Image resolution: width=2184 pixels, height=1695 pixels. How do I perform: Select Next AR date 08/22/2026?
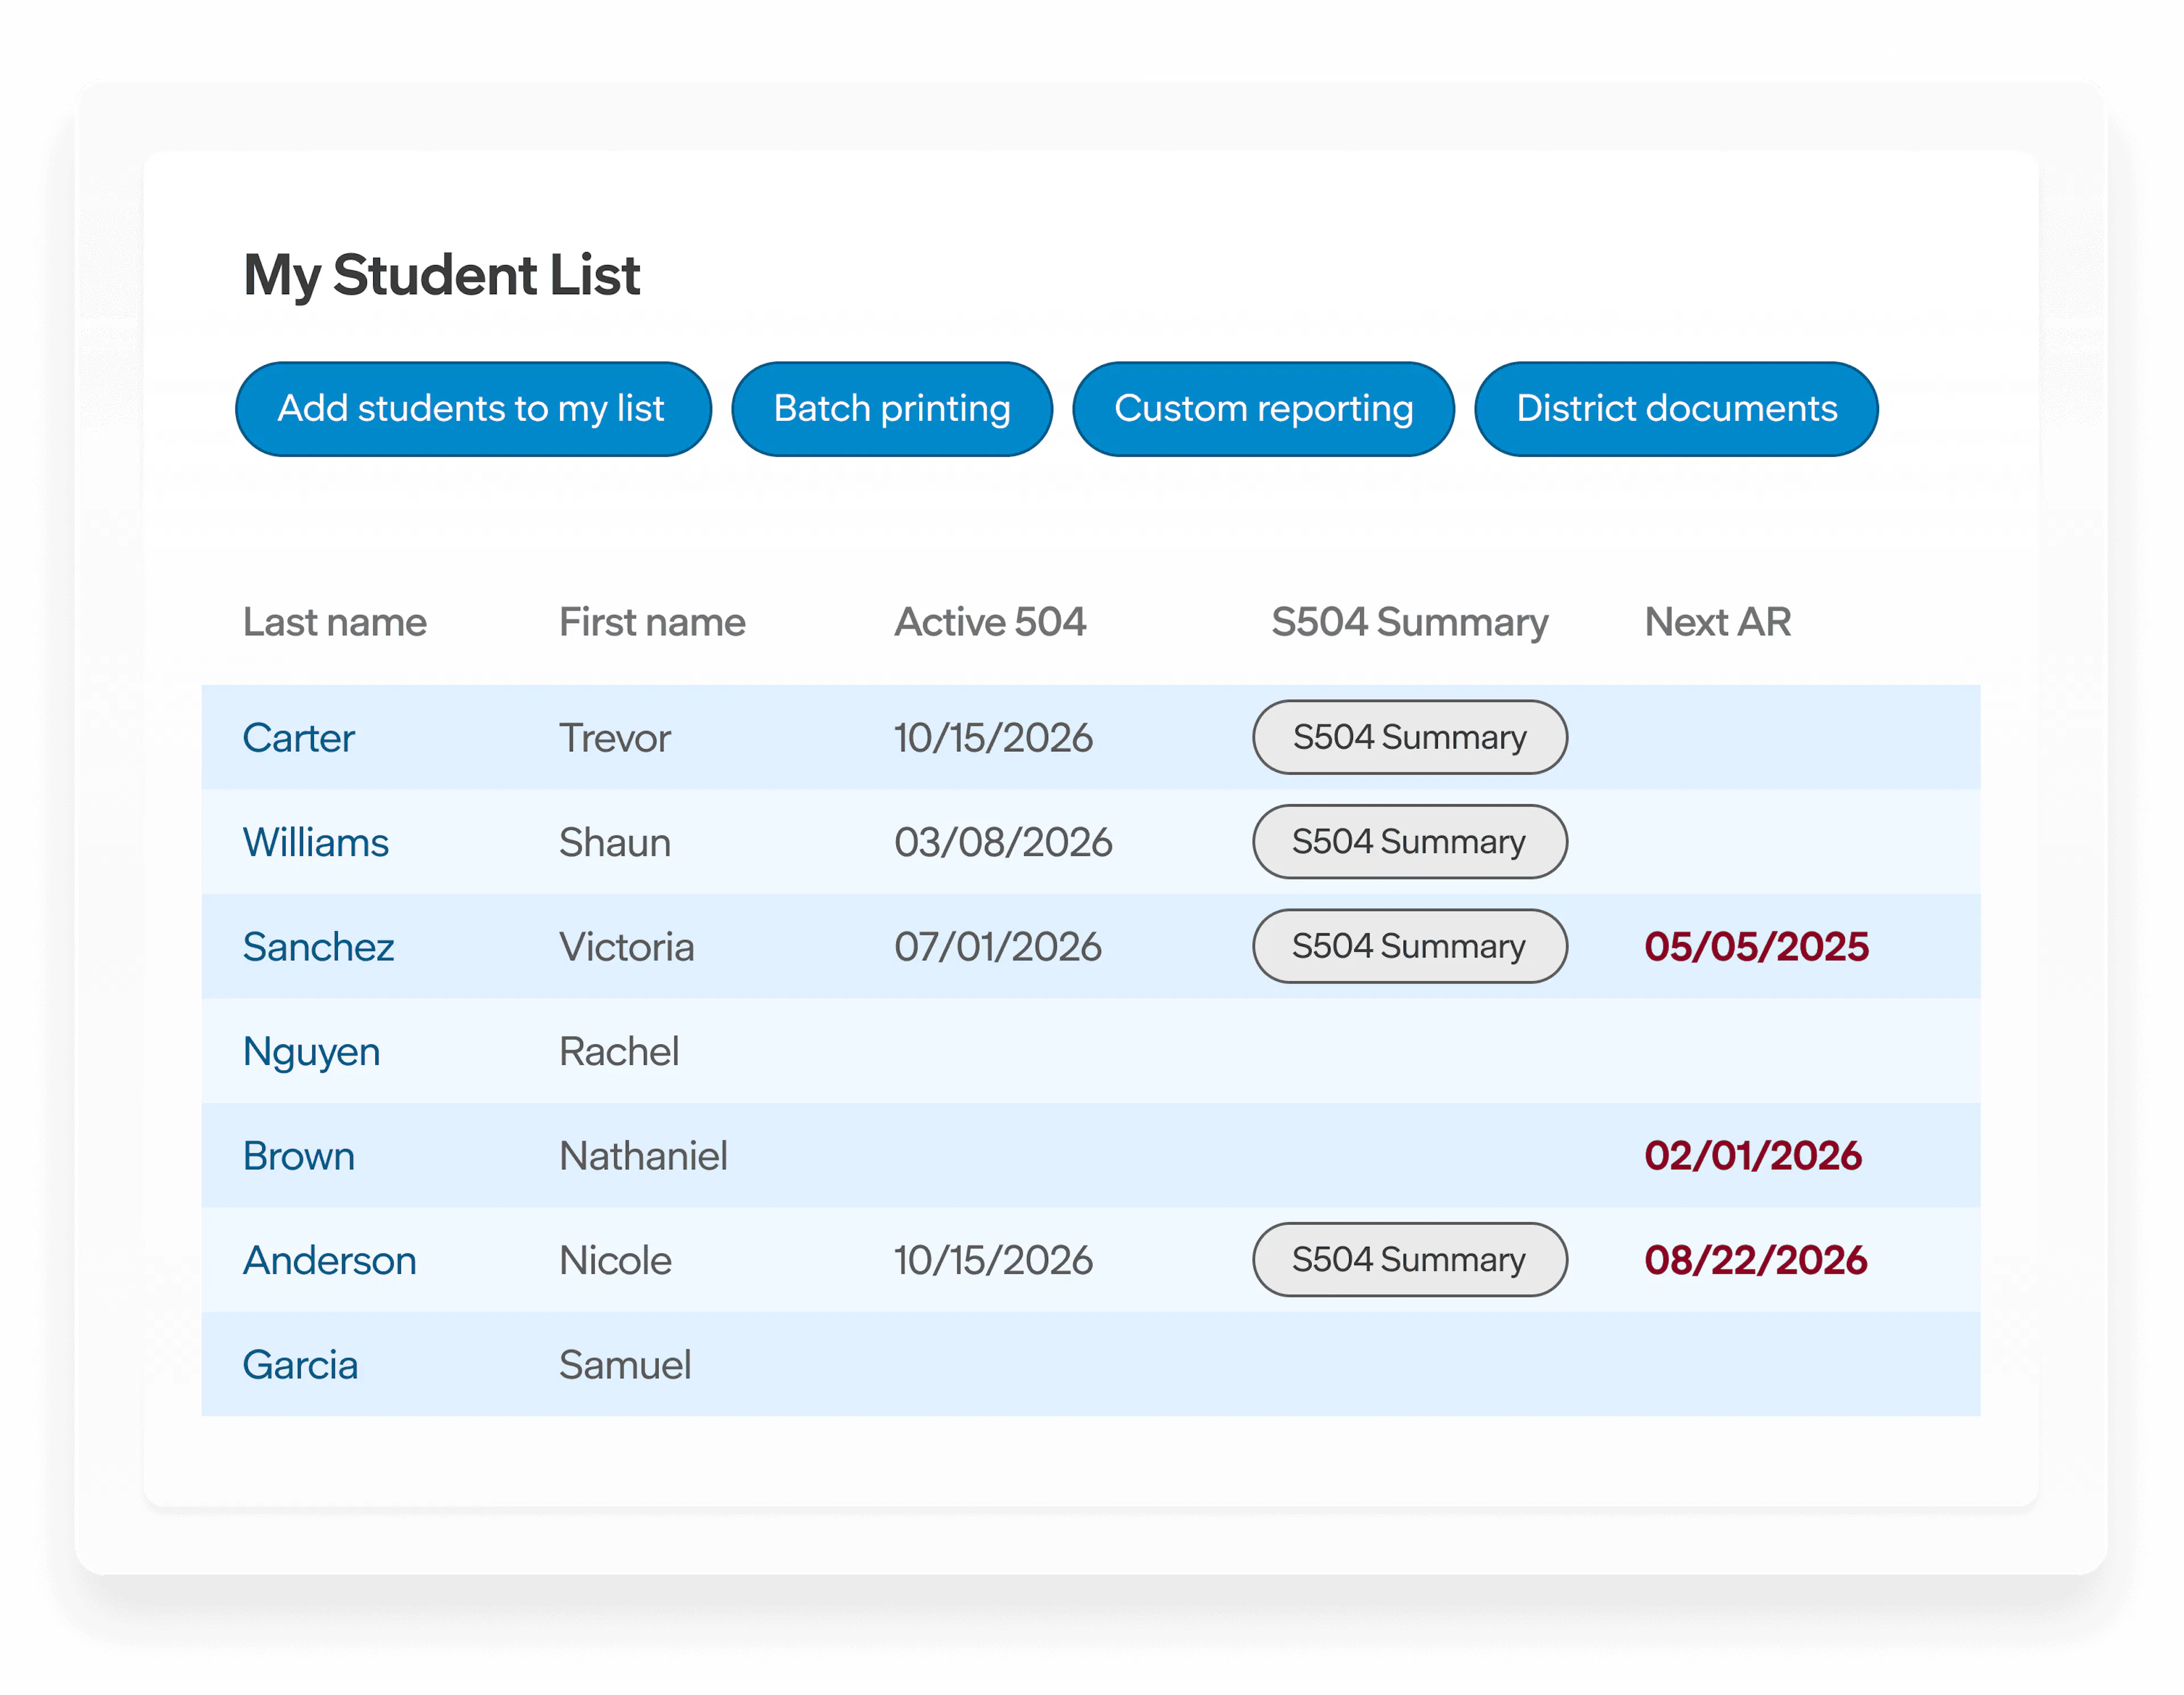coord(1756,1260)
